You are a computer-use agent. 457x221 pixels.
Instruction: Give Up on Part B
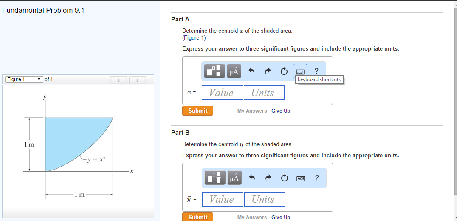coord(281,218)
